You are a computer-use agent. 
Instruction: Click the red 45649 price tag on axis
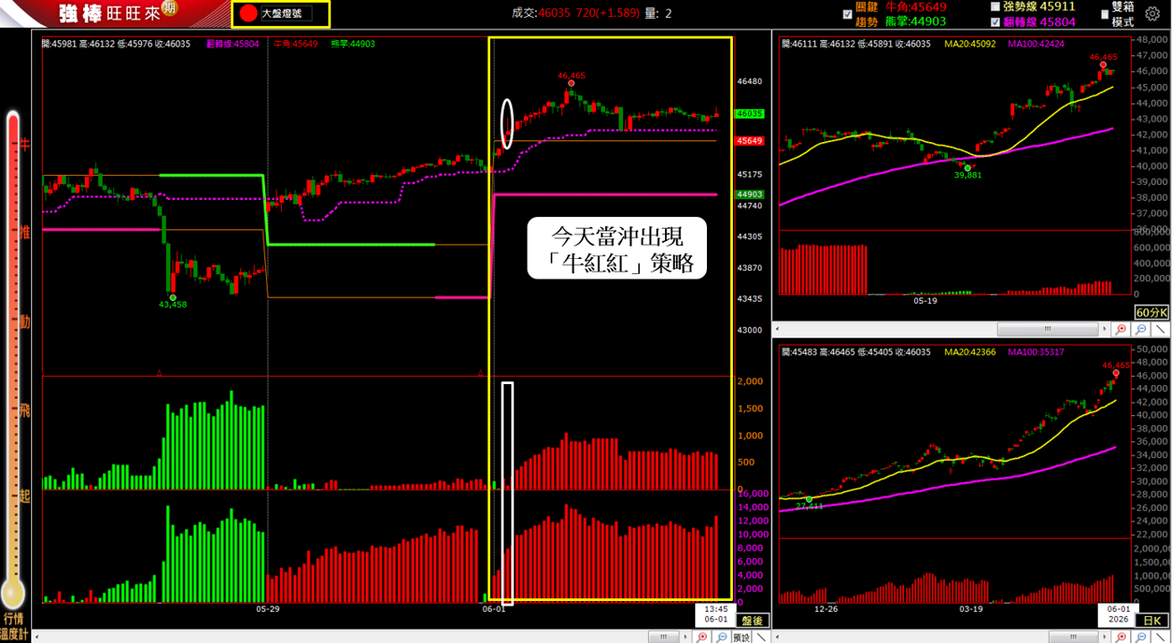click(x=749, y=141)
